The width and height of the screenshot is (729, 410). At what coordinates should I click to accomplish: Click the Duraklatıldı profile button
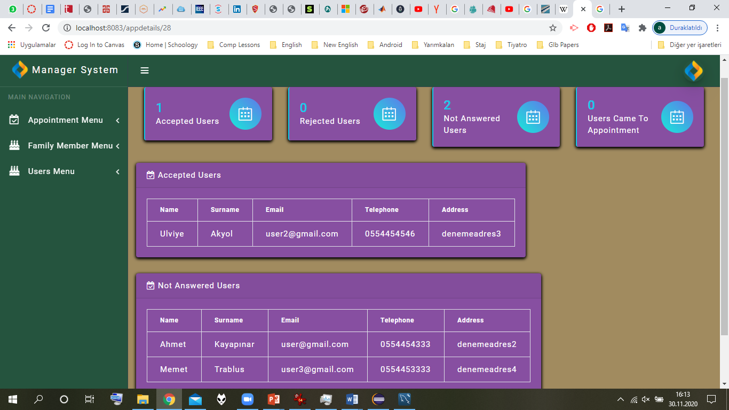pyautogui.click(x=680, y=28)
